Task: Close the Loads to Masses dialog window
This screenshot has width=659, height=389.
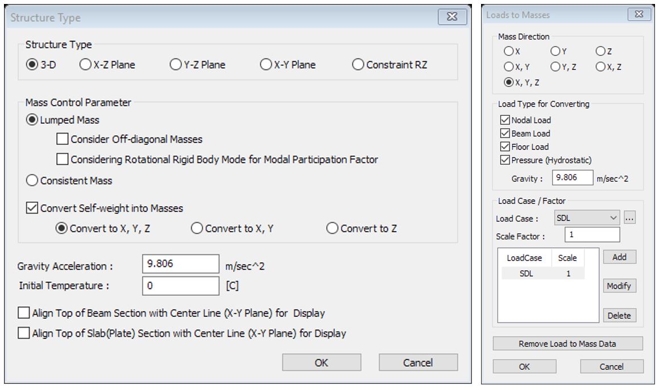Action: click(x=639, y=14)
